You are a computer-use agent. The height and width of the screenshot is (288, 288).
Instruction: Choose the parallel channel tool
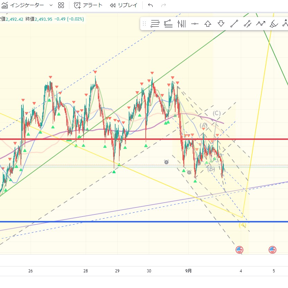pos(247,24)
